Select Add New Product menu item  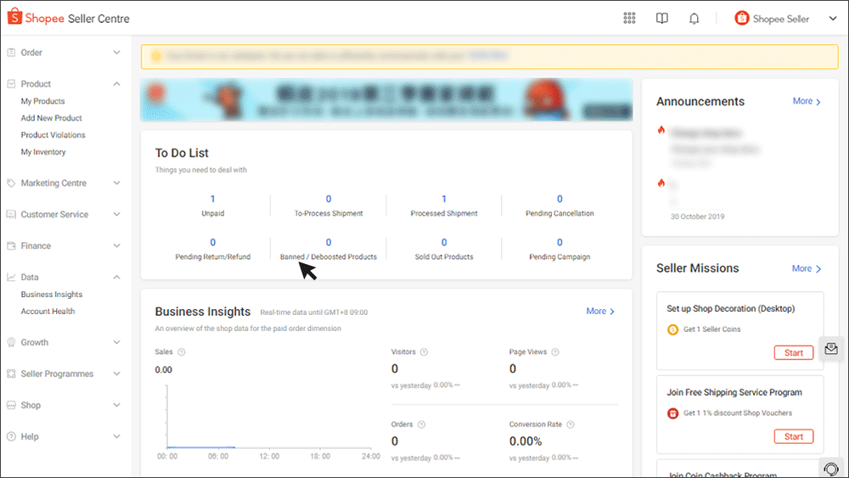tap(52, 118)
